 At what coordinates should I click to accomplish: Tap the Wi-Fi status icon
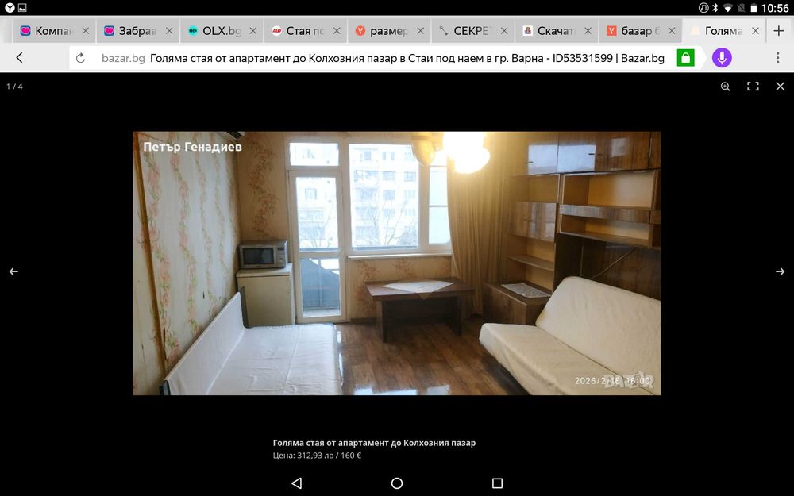(x=728, y=8)
